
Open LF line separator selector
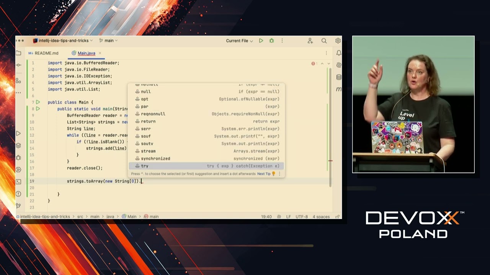[288, 217]
